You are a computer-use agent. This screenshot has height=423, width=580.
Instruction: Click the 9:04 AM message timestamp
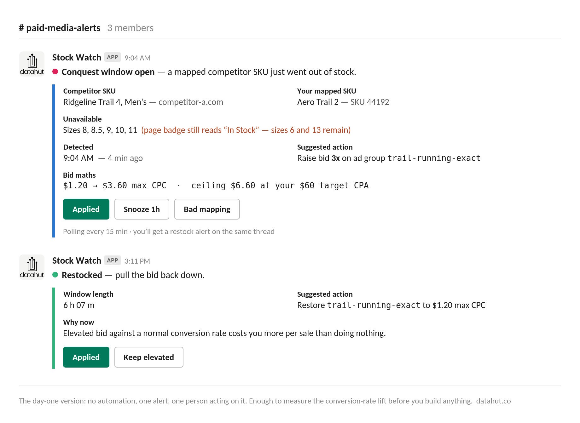coord(137,58)
